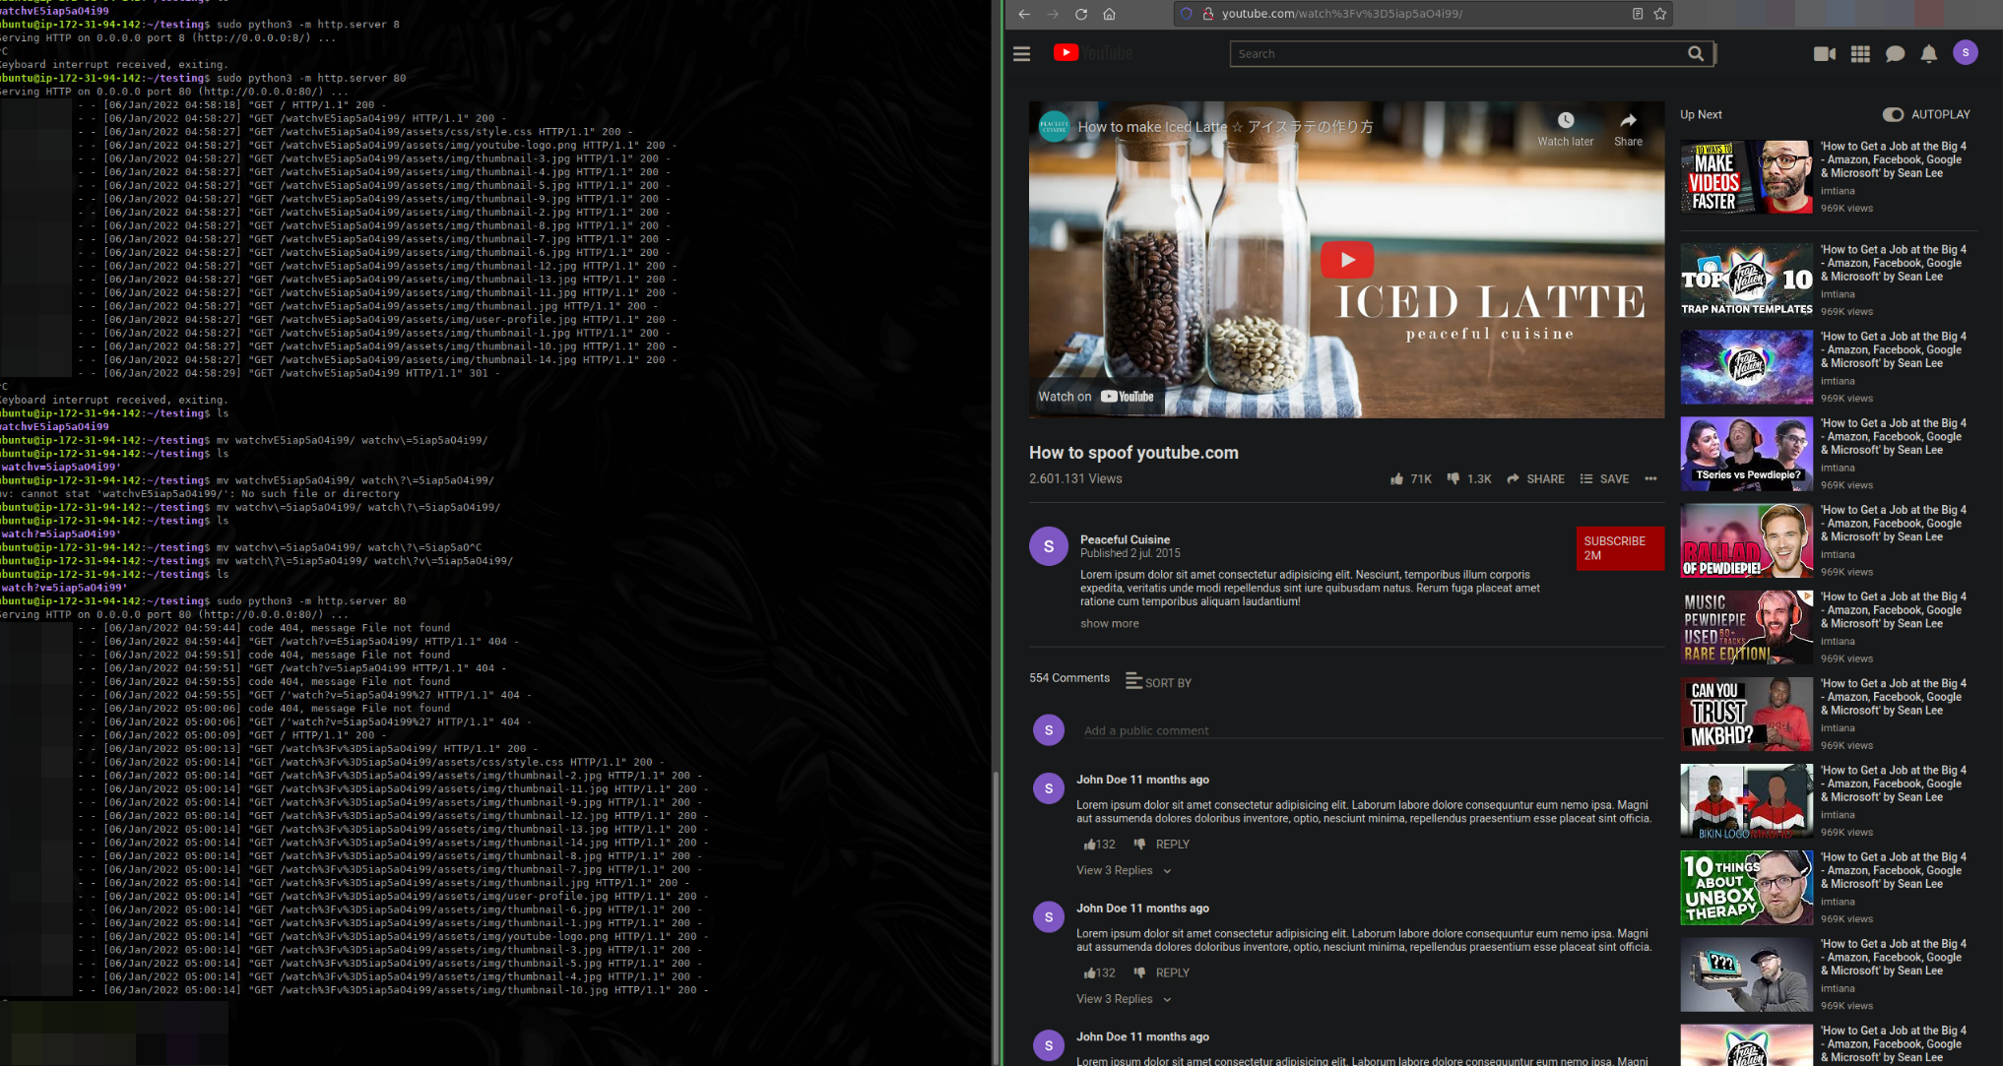Image resolution: width=2003 pixels, height=1066 pixels.
Task: Click the search magnifier icon
Action: [1695, 54]
